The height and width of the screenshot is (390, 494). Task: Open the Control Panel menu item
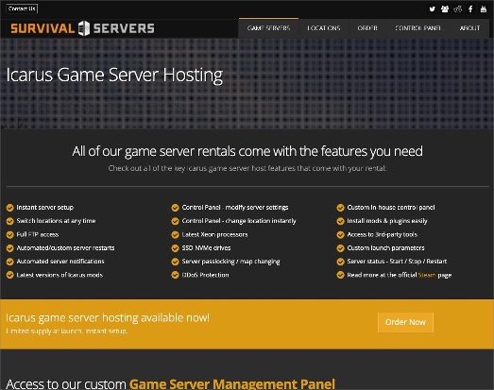(x=417, y=28)
